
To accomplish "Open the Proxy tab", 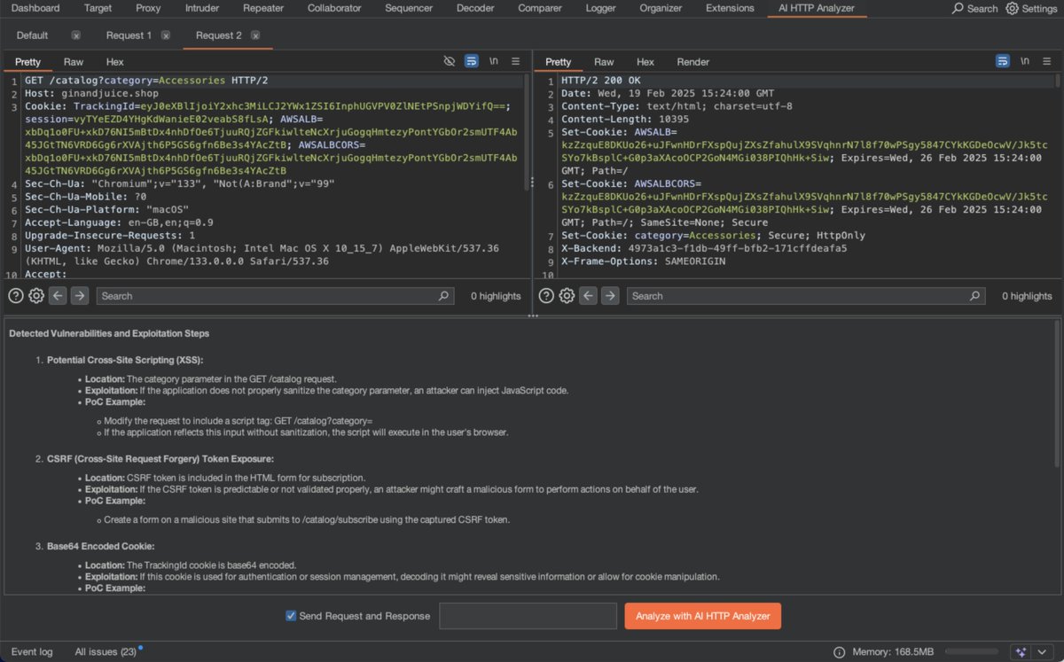I will (x=148, y=8).
